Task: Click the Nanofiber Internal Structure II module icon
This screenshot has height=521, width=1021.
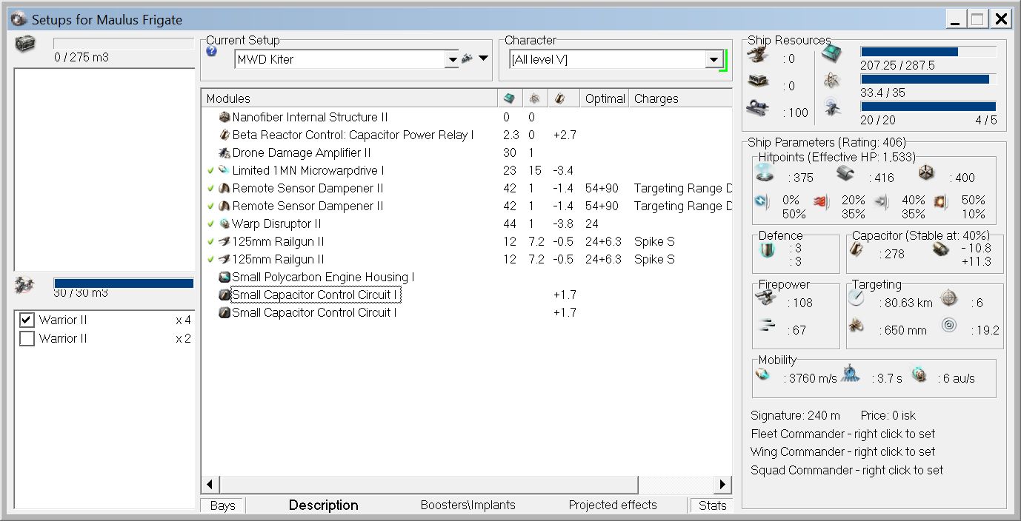Action: pyautogui.click(x=225, y=117)
